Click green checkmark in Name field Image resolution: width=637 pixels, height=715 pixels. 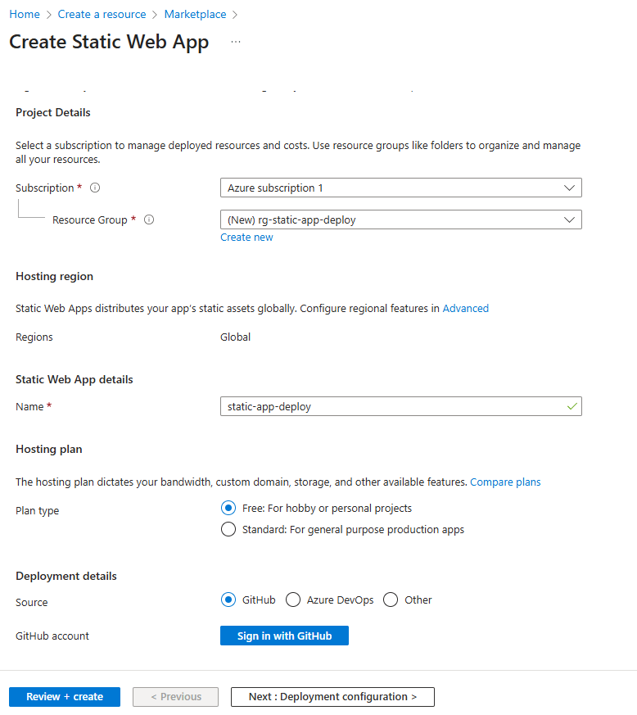[x=571, y=406]
